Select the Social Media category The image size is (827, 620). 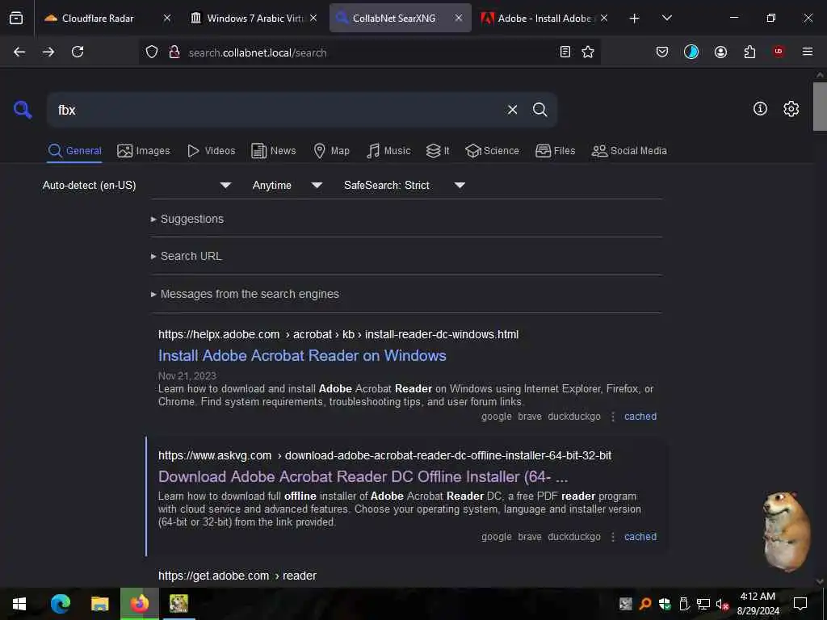pyautogui.click(x=629, y=151)
